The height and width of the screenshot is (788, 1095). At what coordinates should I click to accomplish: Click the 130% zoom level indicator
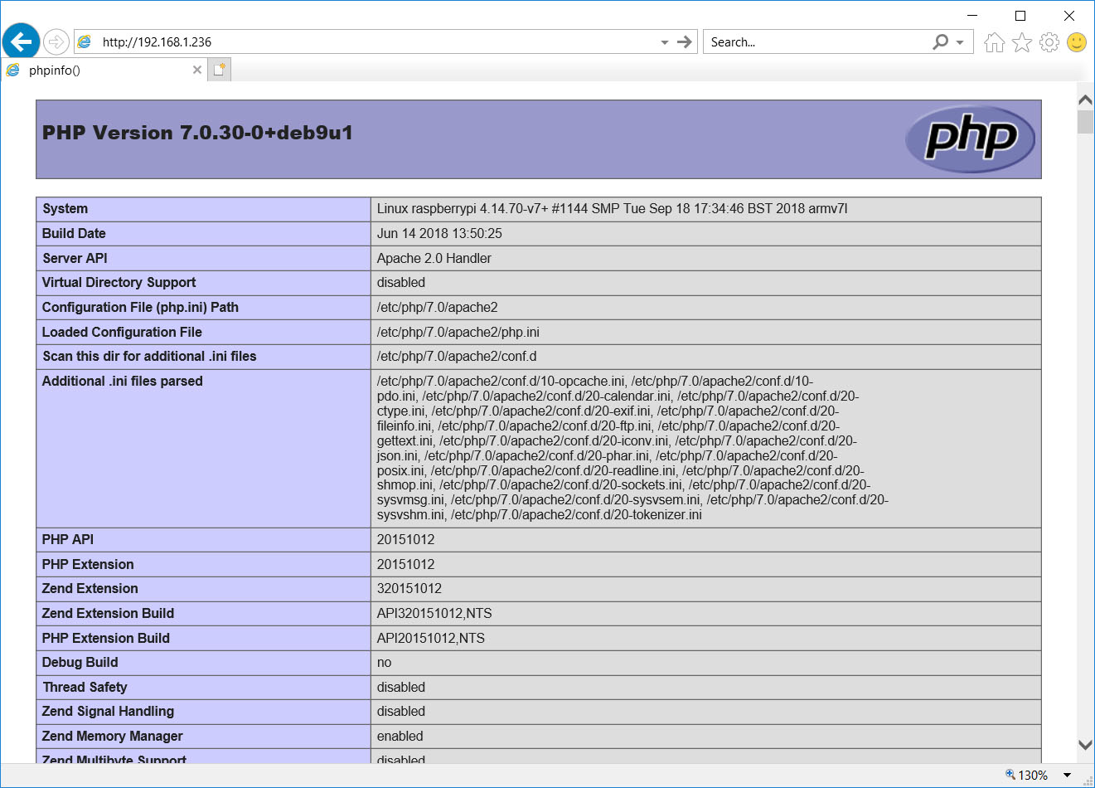pyautogui.click(x=1026, y=775)
